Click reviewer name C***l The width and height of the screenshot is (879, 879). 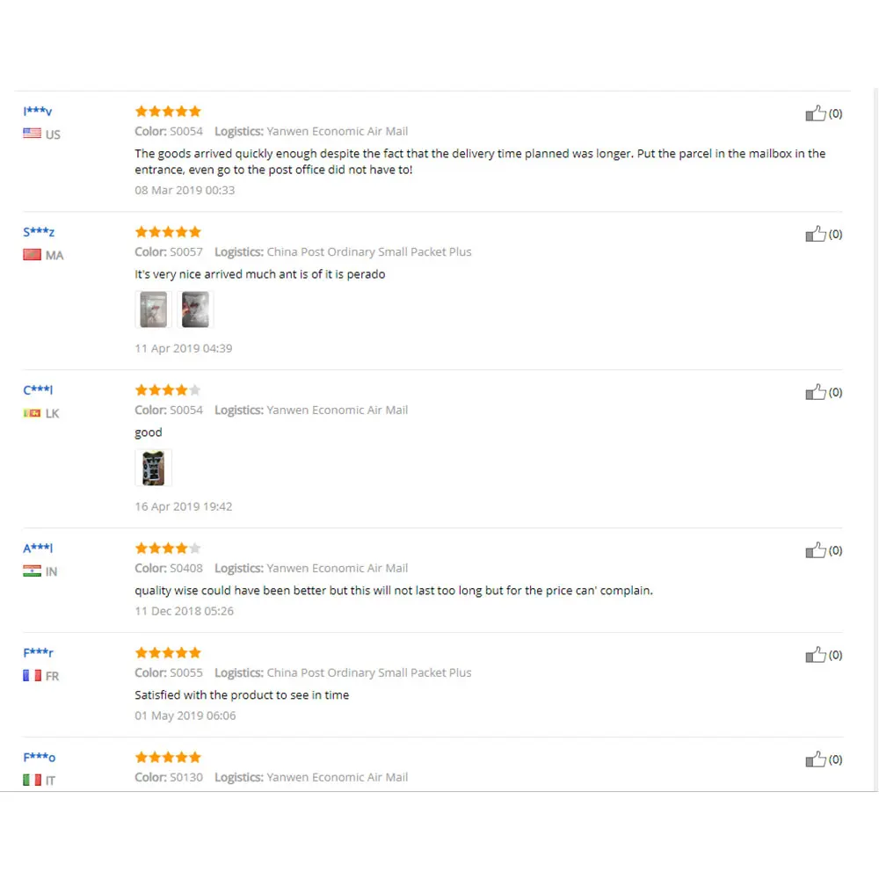[x=38, y=390]
